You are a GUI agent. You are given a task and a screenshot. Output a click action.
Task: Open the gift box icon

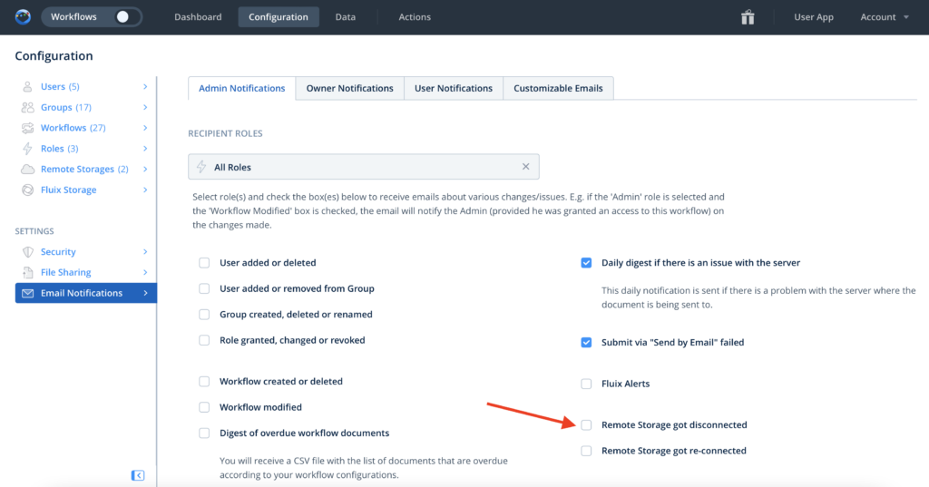[748, 17]
